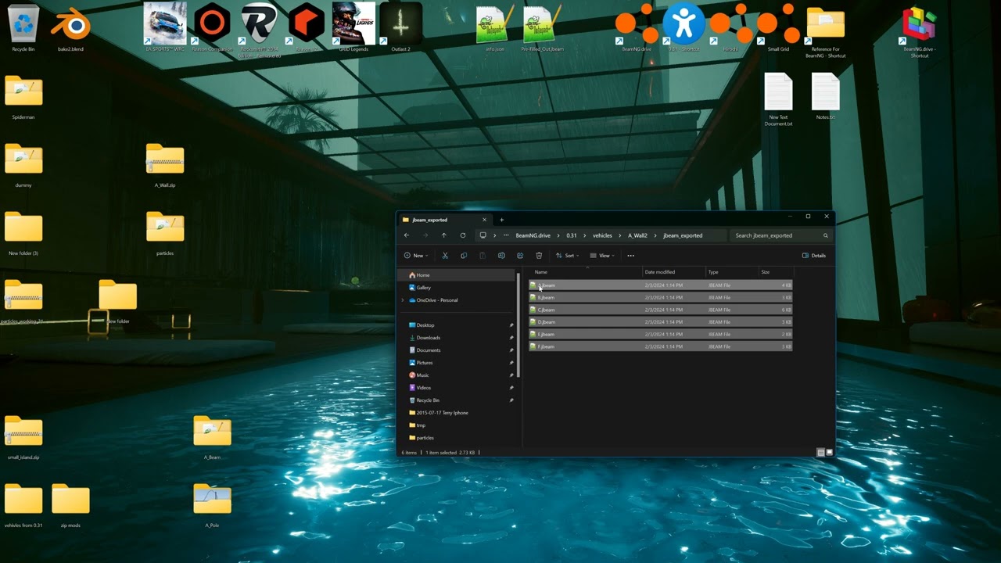Toggle the Details pane button
The image size is (1001, 563).
pyautogui.click(x=814, y=256)
